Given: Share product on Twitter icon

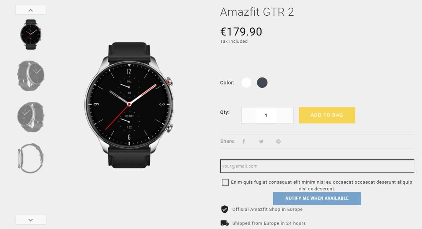Looking at the screenshot, I should pos(261,141).
